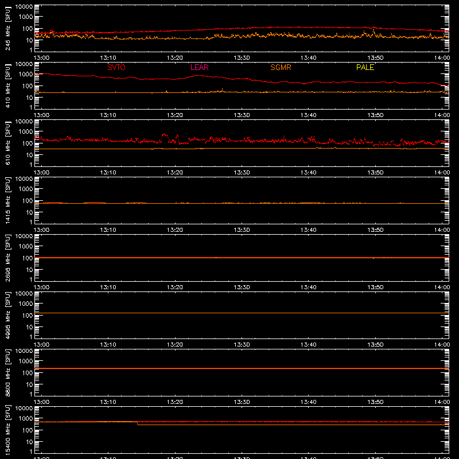This screenshot has width=459, height=459.
Task: Select the SGMR station label
Action: pyautogui.click(x=281, y=67)
